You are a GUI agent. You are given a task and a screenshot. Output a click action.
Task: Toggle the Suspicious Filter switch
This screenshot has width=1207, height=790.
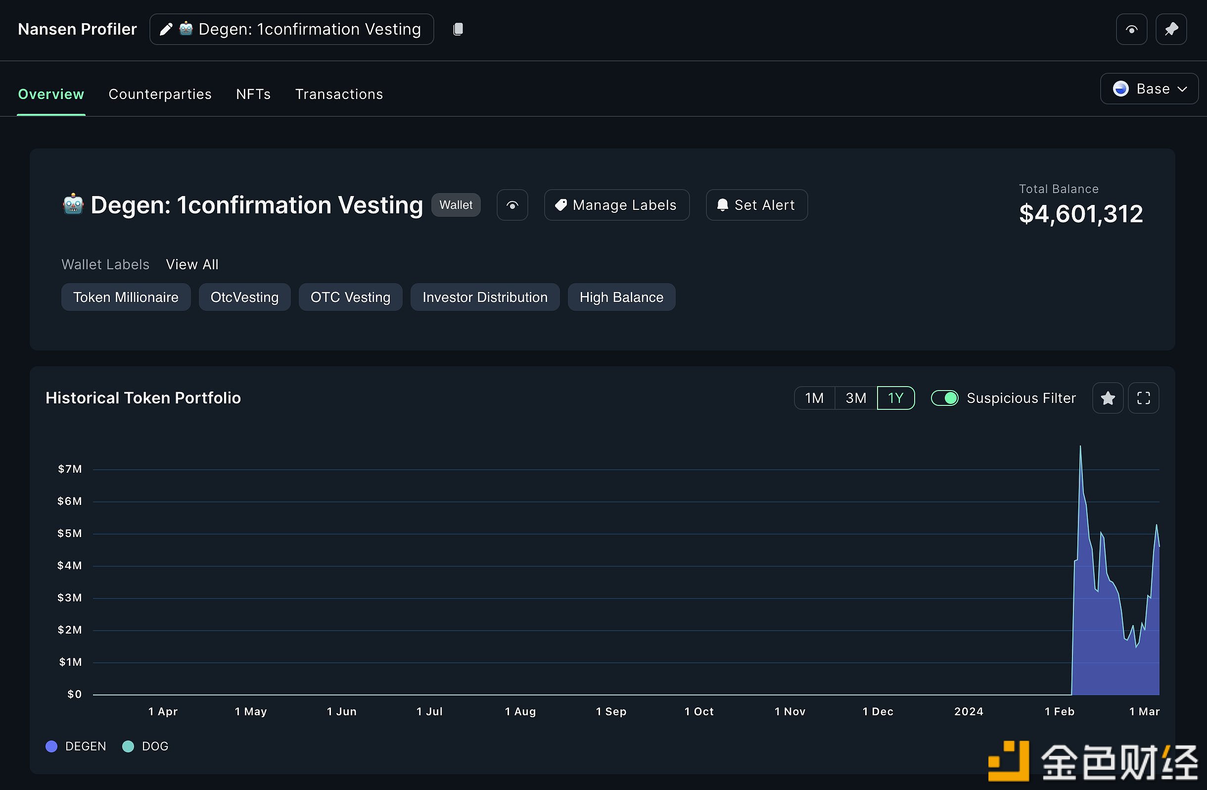tap(944, 398)
